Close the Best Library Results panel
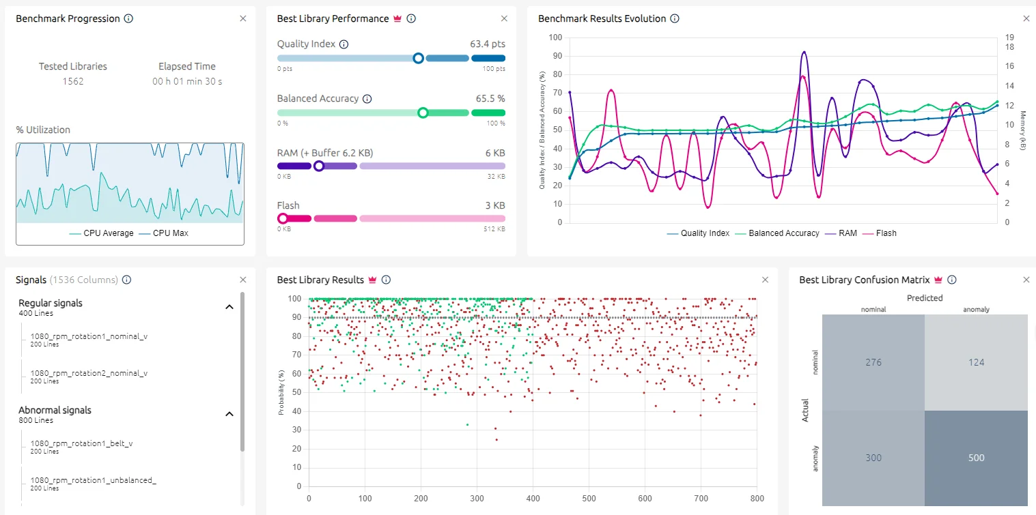Viewport: 1036px width, 515px height. point(766,280)
